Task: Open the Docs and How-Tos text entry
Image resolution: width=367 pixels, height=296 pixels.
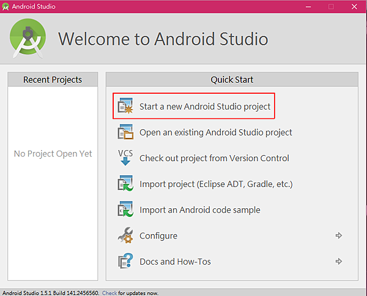Action: click(175, 261)
